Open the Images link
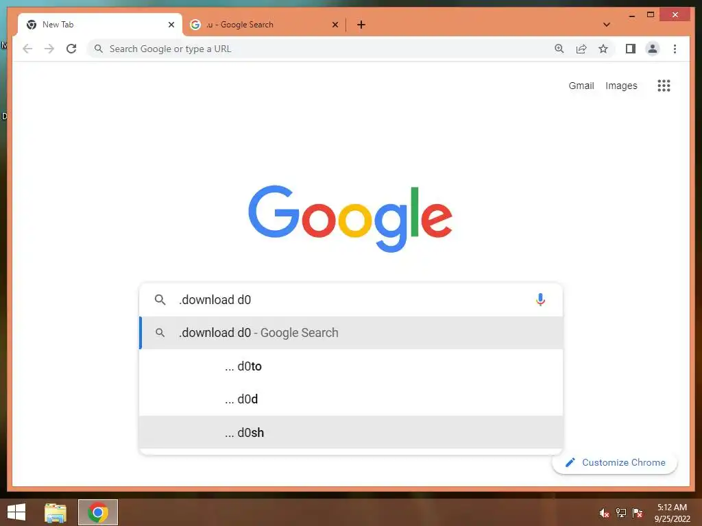Viewport: 702px width, 526px height. tap(621, 86)
